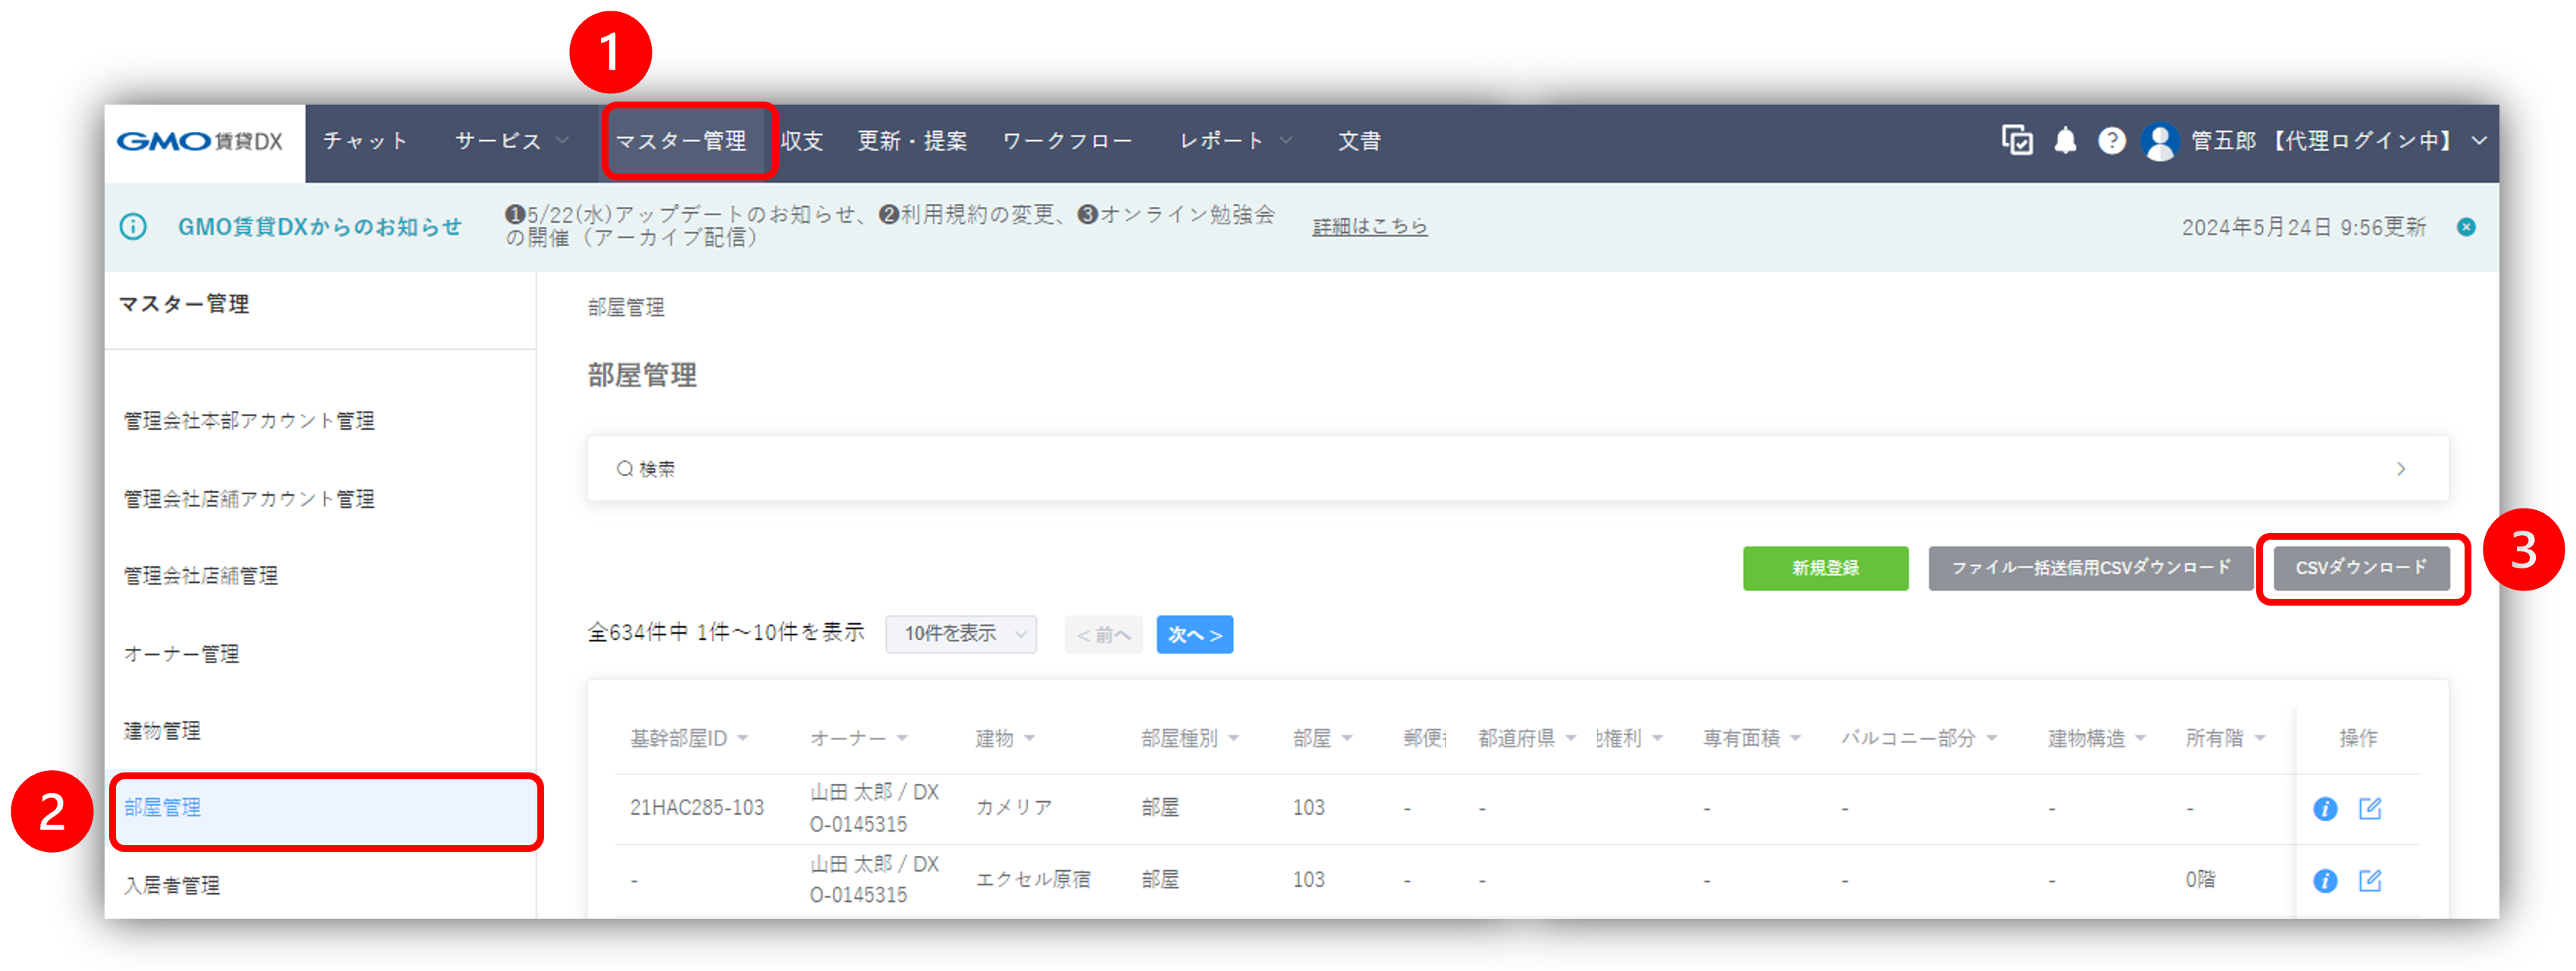The width and height of the screenshot is (2576, 971).
Task: Edit the カメリア room entry
Action: click(x=2370, y=809)
